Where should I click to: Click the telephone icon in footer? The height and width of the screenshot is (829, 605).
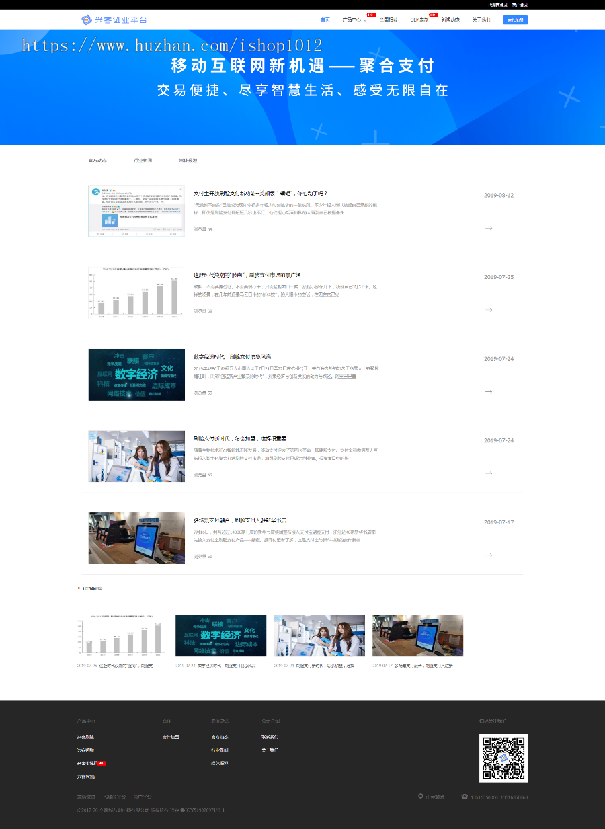click(465, 797)
